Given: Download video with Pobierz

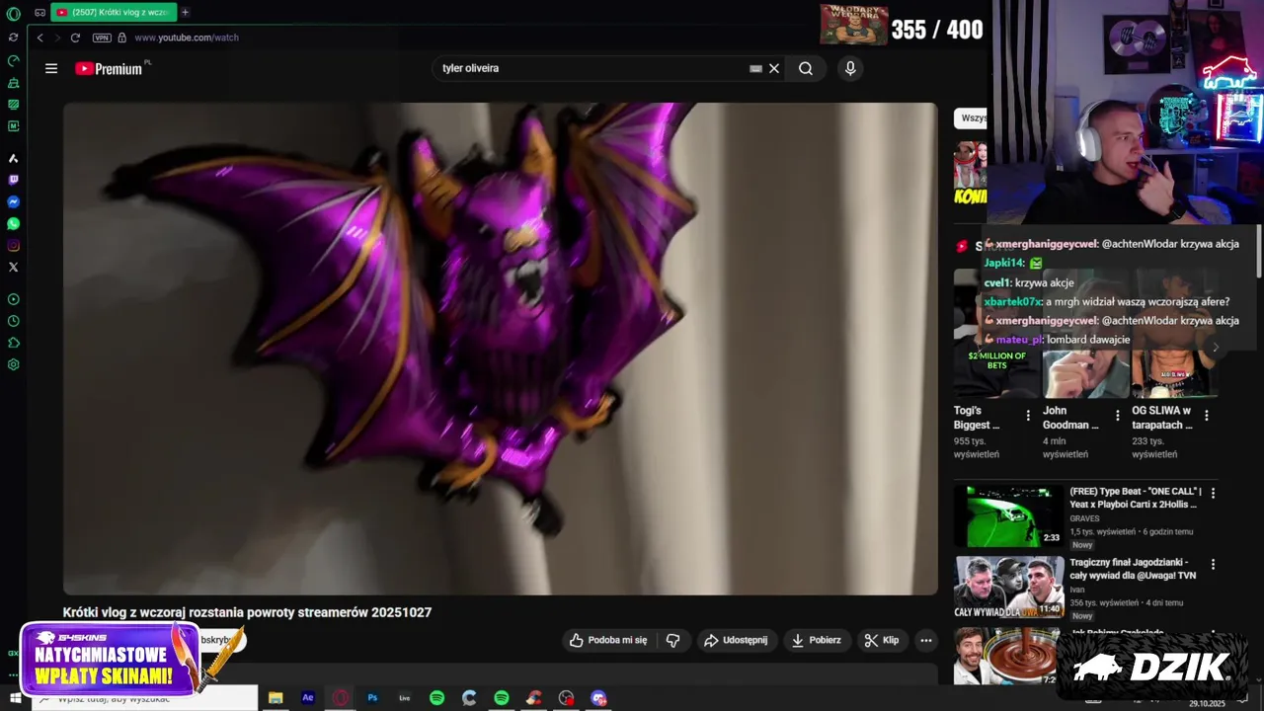Looking at the screenshot, I should click(817, 640).
